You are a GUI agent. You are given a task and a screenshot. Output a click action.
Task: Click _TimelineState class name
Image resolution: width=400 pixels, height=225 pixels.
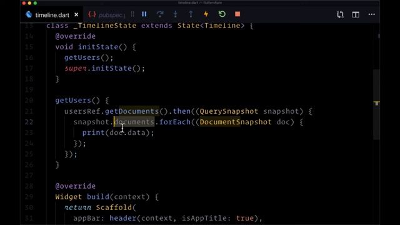click(x=104, y=26)
